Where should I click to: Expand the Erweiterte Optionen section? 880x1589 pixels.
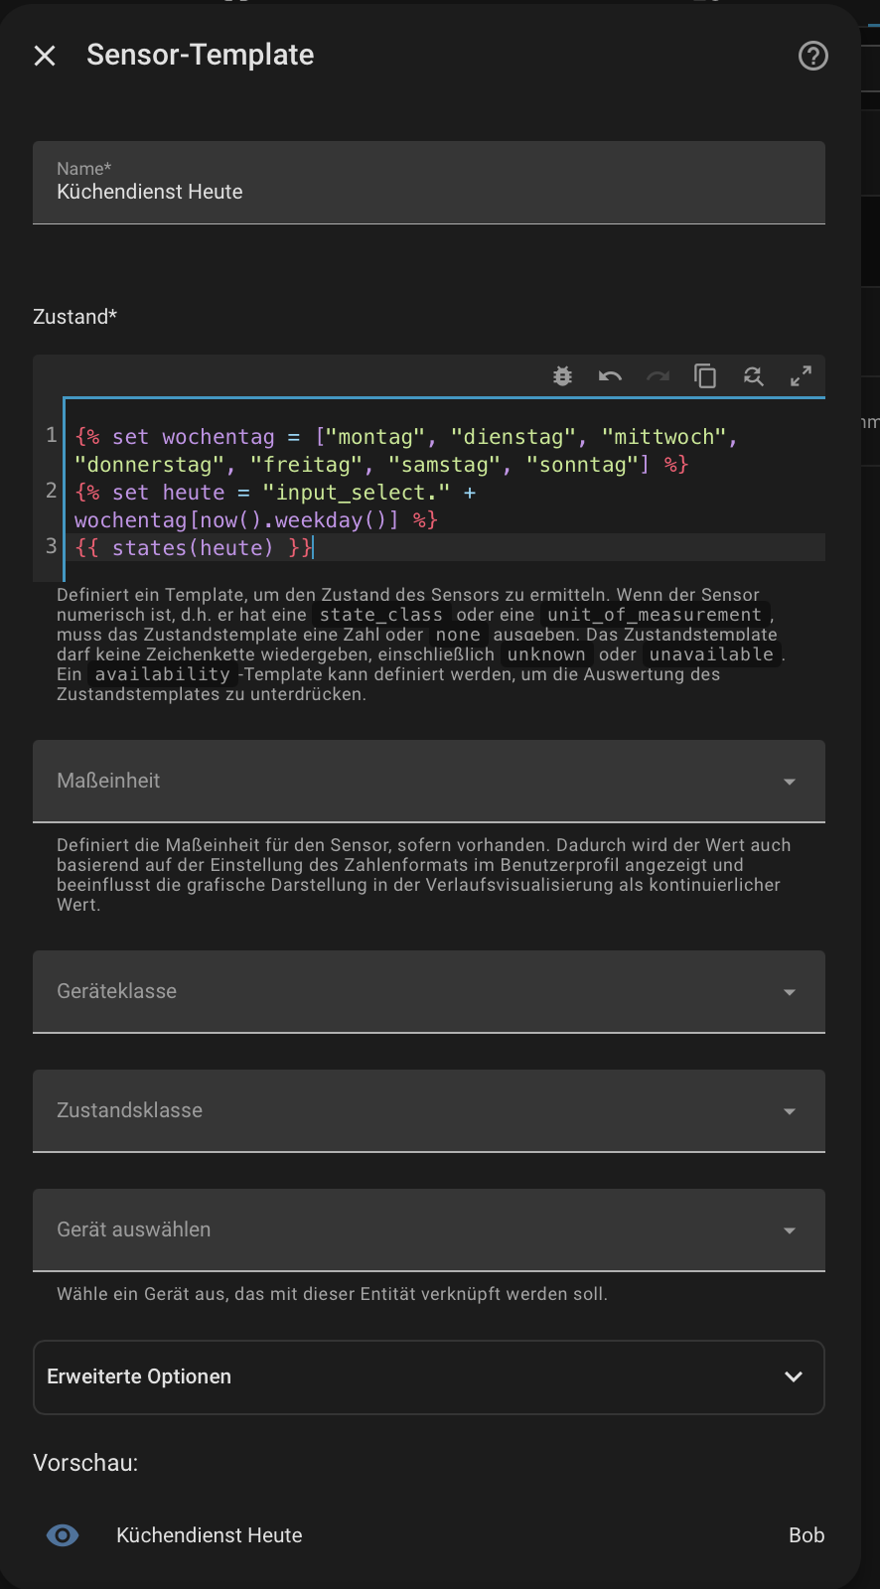(x=429, y=1376)
